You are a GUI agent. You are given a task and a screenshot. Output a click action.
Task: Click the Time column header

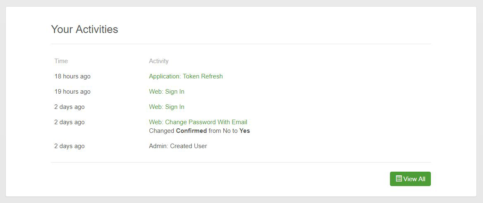click(61, 61)
